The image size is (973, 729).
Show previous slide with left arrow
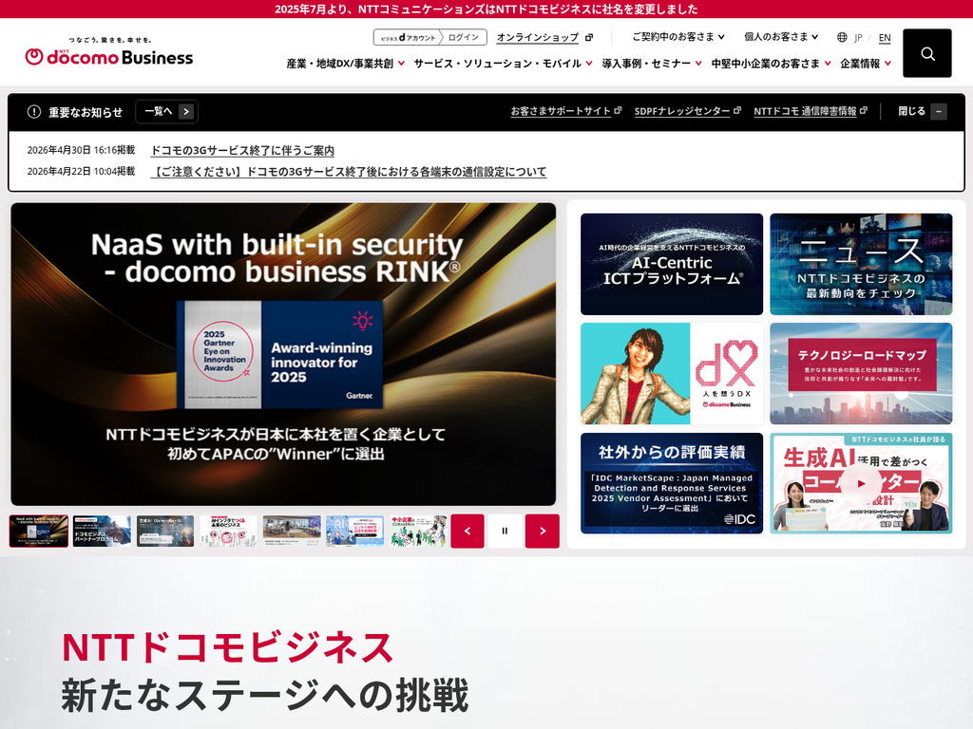(x=467, y=532)
